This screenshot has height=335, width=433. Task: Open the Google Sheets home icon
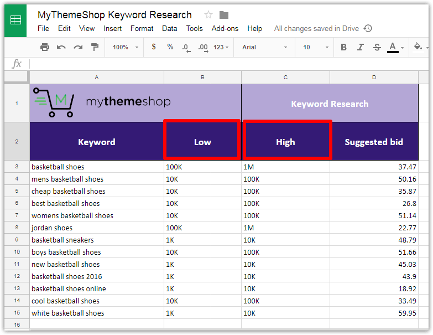coord(15,20)
